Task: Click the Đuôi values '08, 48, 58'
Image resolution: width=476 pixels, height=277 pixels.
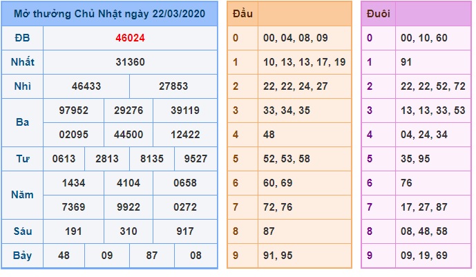Action: coord(424,231)
